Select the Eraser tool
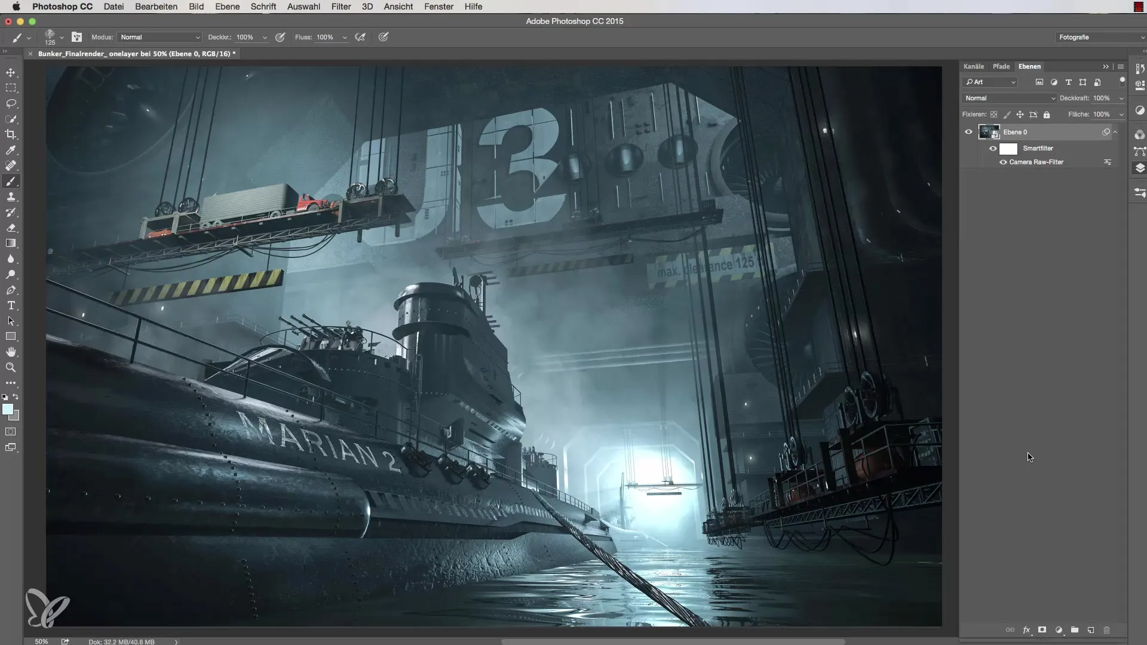1147x645 pixels. coord(11,228)
